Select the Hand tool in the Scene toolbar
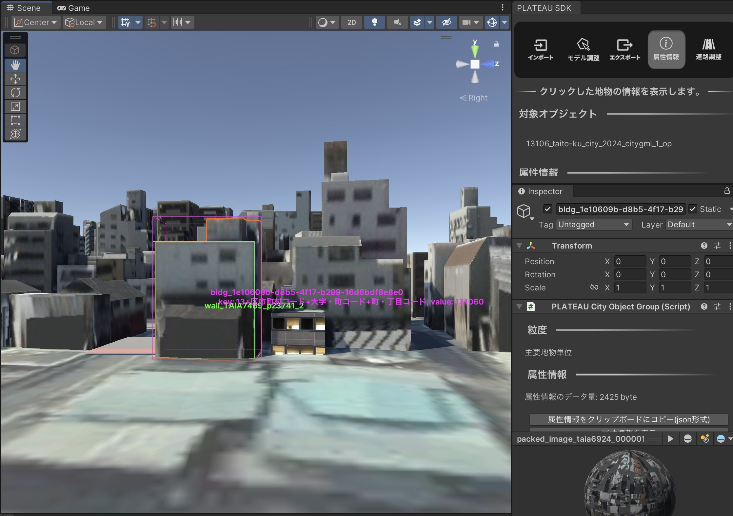733x516 pixels. (15, 65)
